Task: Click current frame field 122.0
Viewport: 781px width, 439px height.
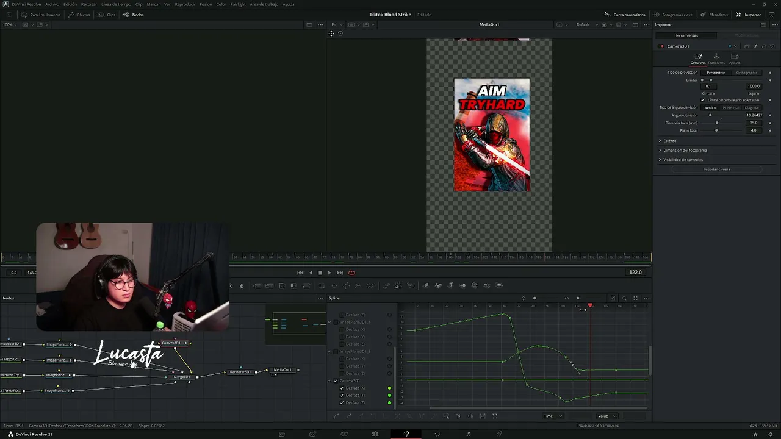Action: (x=635, y=273)
